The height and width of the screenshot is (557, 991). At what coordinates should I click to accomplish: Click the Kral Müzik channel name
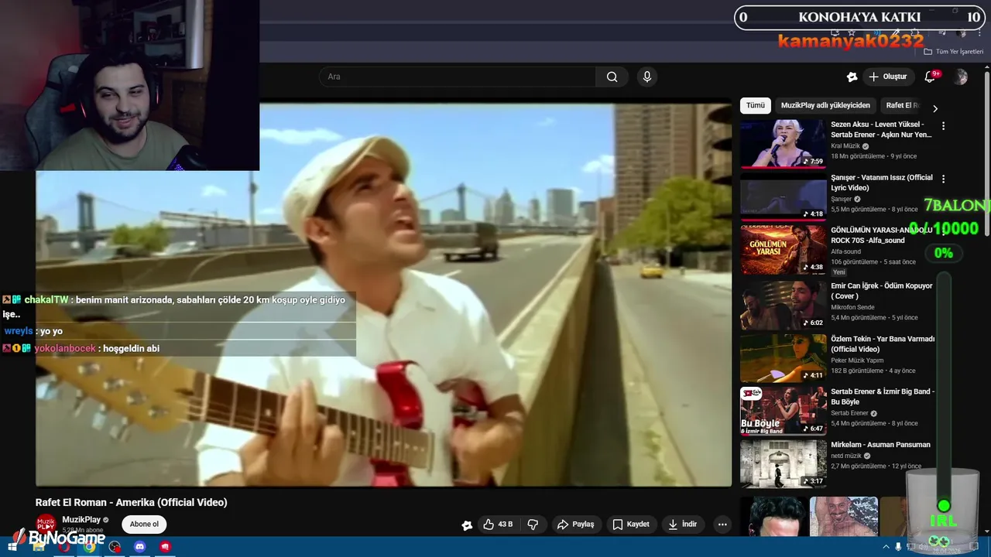tap(845, 146)
